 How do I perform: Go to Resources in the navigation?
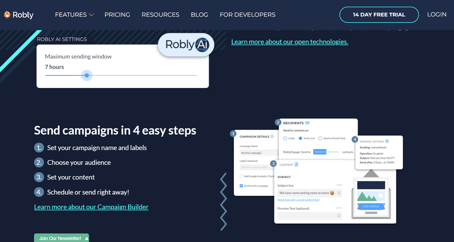160,15
